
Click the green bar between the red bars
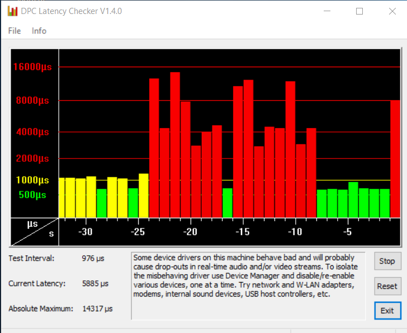(228, 203)
